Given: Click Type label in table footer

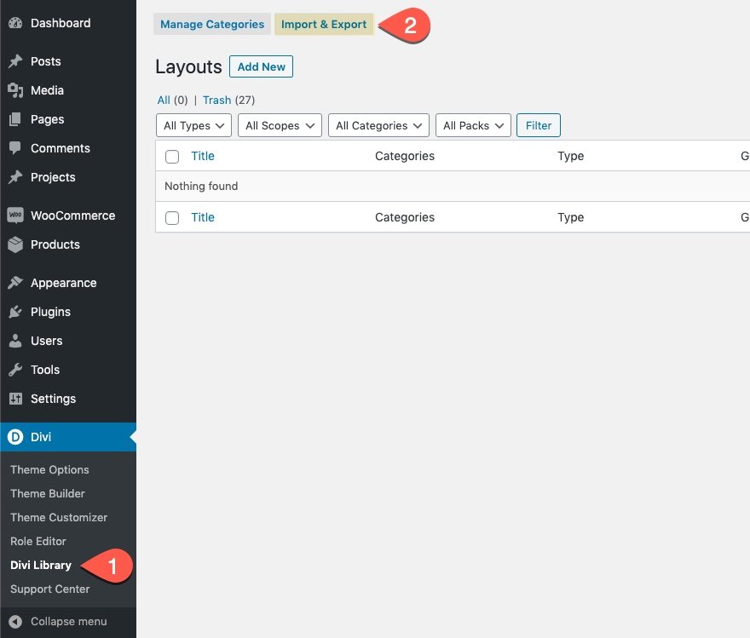Looking at the screenshot, I should coord(571,217).
